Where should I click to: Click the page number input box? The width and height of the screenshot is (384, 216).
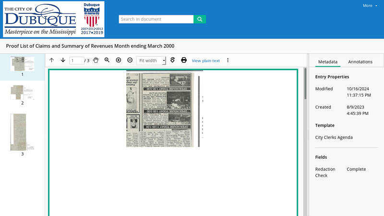point(76,60)
